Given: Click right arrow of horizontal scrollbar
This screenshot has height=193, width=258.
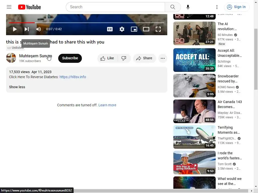Looking at the screenshot, I should pos(251,191).
